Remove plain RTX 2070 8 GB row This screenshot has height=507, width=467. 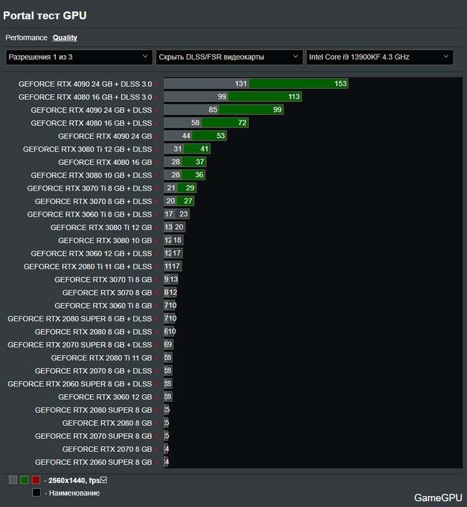pyautogui.click(x=157, y=449)
